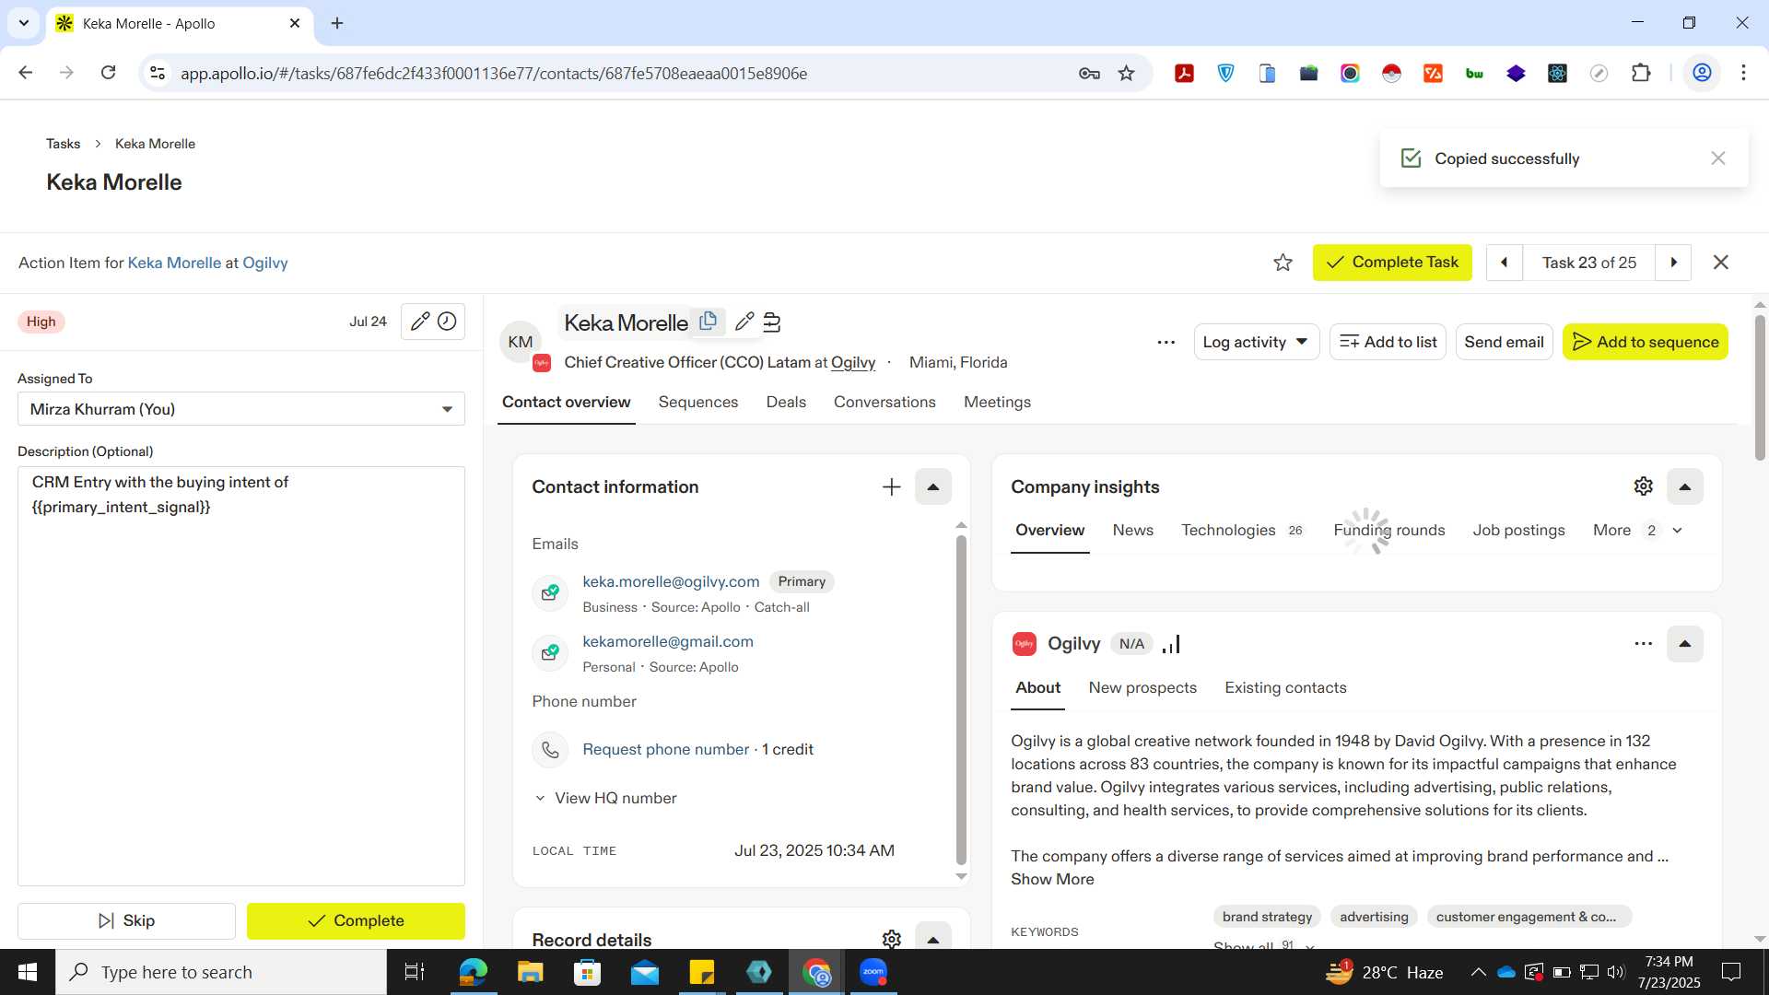This screenshot has height=995, width=1769.
Task: Click the yellow Complete button
Action: pyautogui.click(x=356, y=921)
